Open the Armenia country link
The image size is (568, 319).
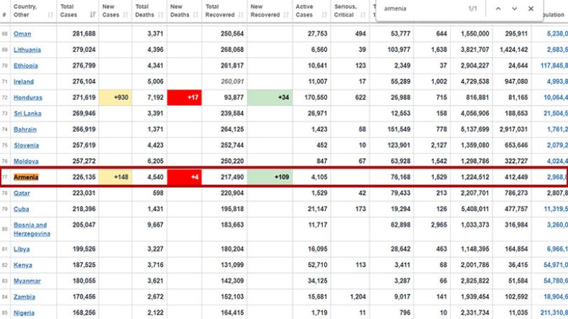[26, 177]
